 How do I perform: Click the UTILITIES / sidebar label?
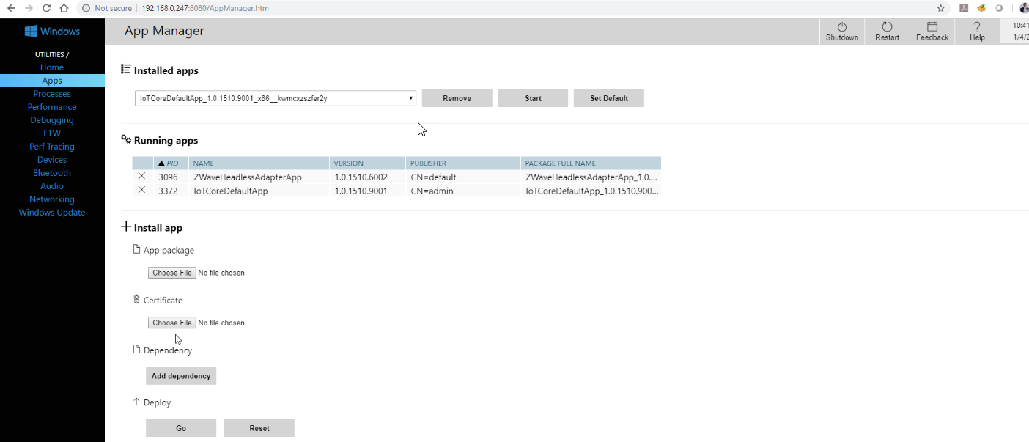[52, 54]
